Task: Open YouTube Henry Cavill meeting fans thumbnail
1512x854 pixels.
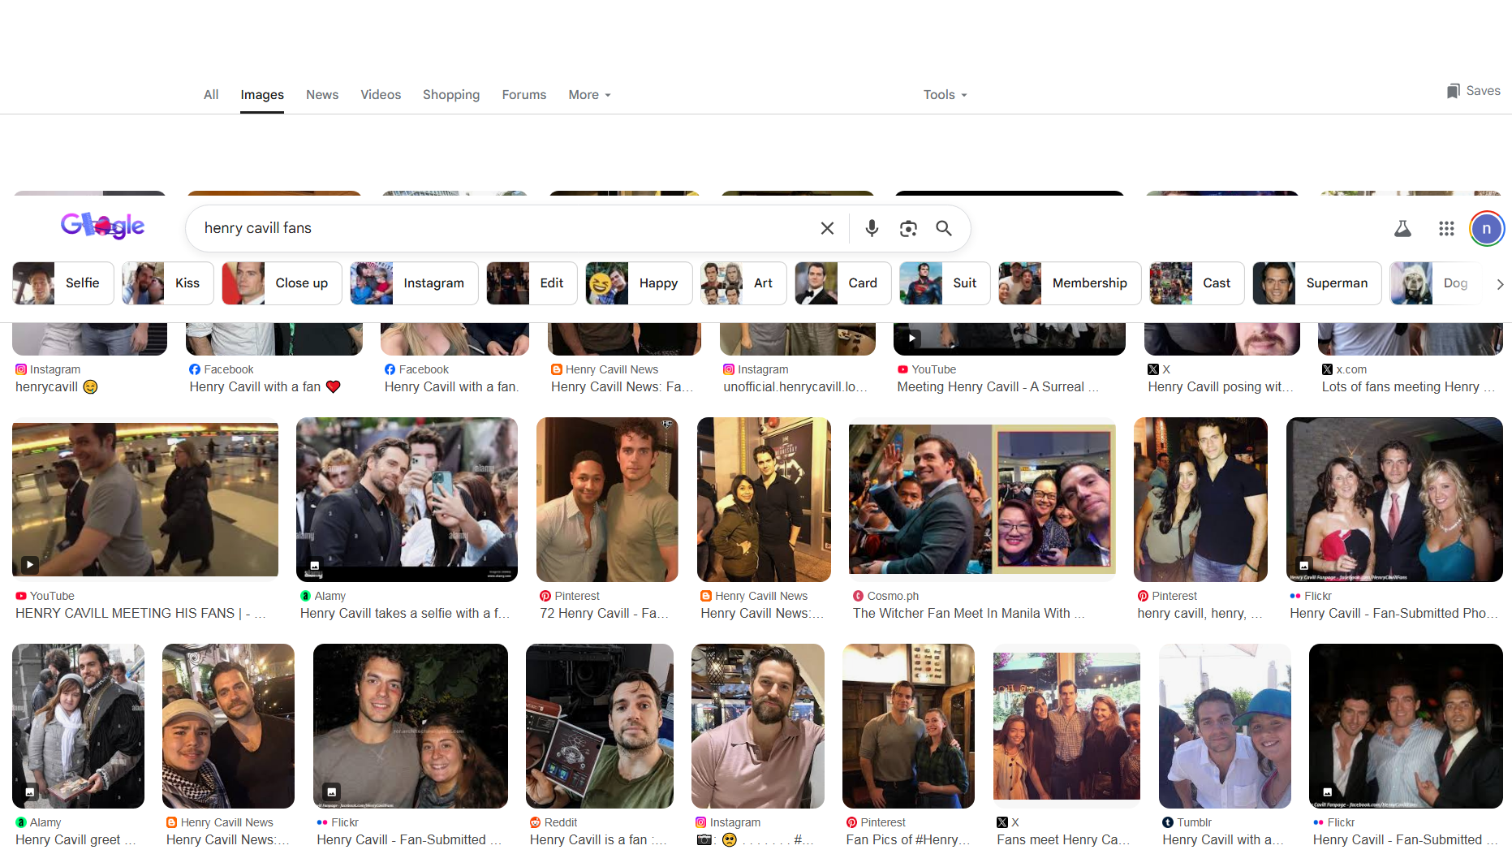Action: pos(145,497)
